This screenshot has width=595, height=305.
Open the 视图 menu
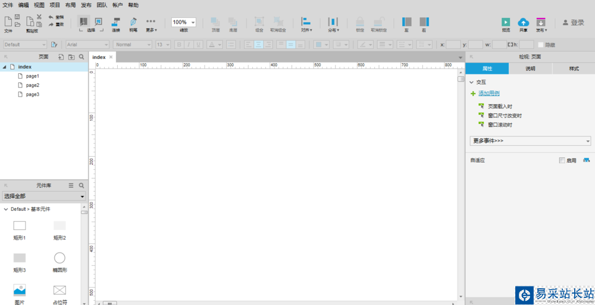39,5
